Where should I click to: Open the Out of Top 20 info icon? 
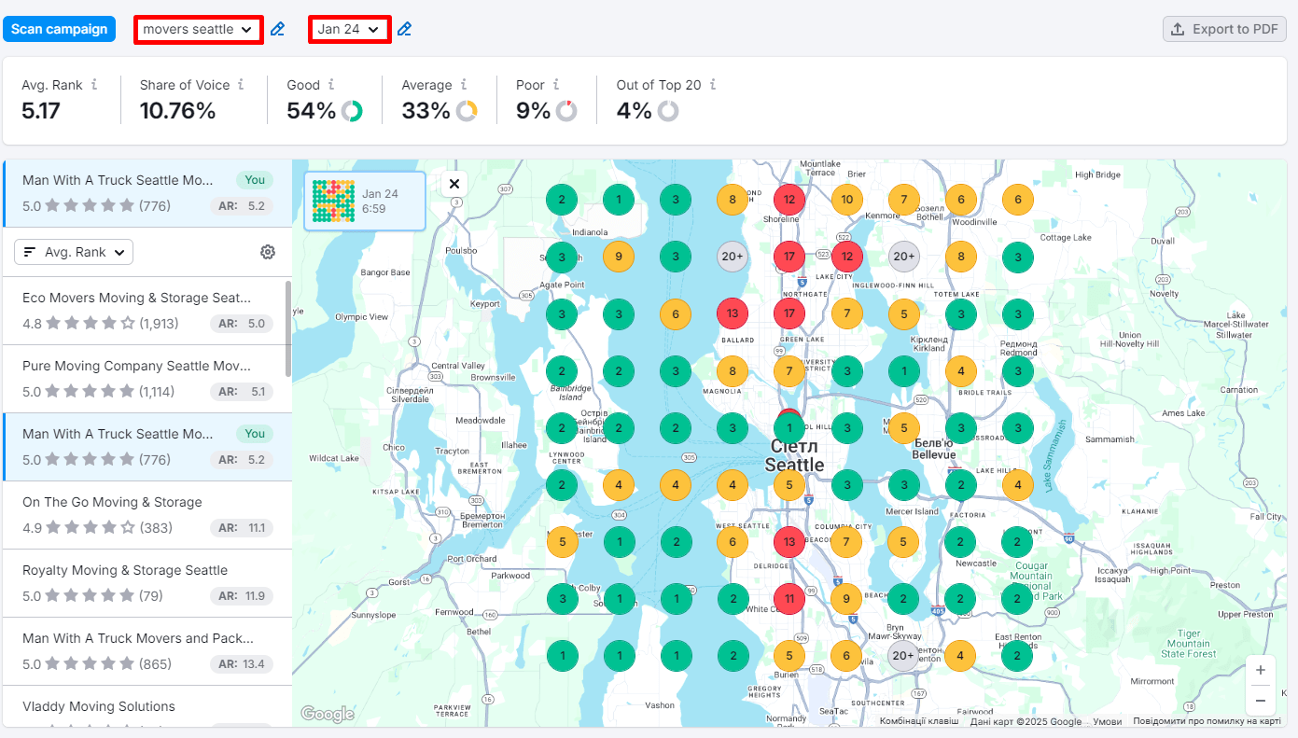713,84
